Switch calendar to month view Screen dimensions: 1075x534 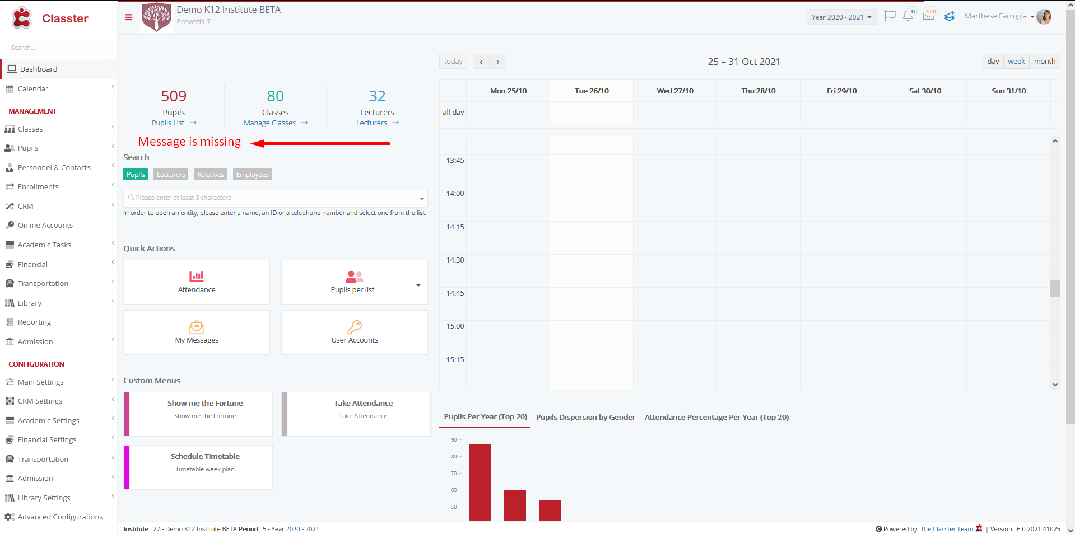[x=1045, y=62]
